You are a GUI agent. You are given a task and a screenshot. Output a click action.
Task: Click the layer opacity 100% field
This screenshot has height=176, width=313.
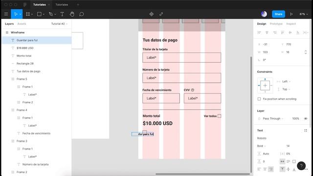point(295,118)
